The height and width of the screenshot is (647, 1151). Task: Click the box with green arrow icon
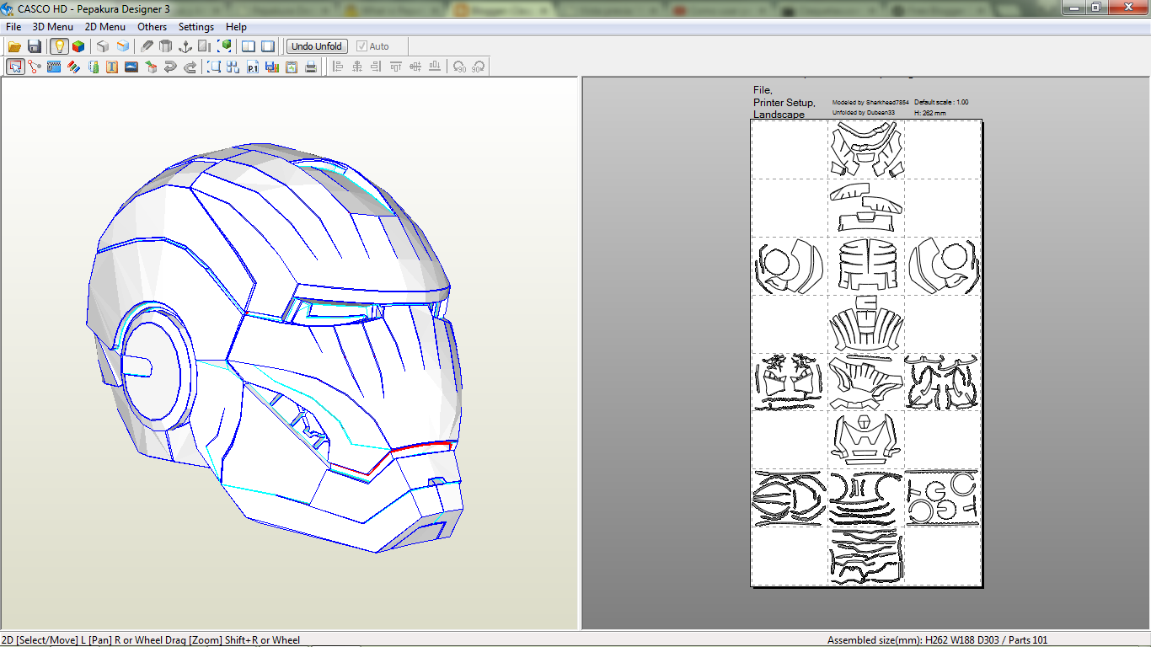tap(151, 67)
